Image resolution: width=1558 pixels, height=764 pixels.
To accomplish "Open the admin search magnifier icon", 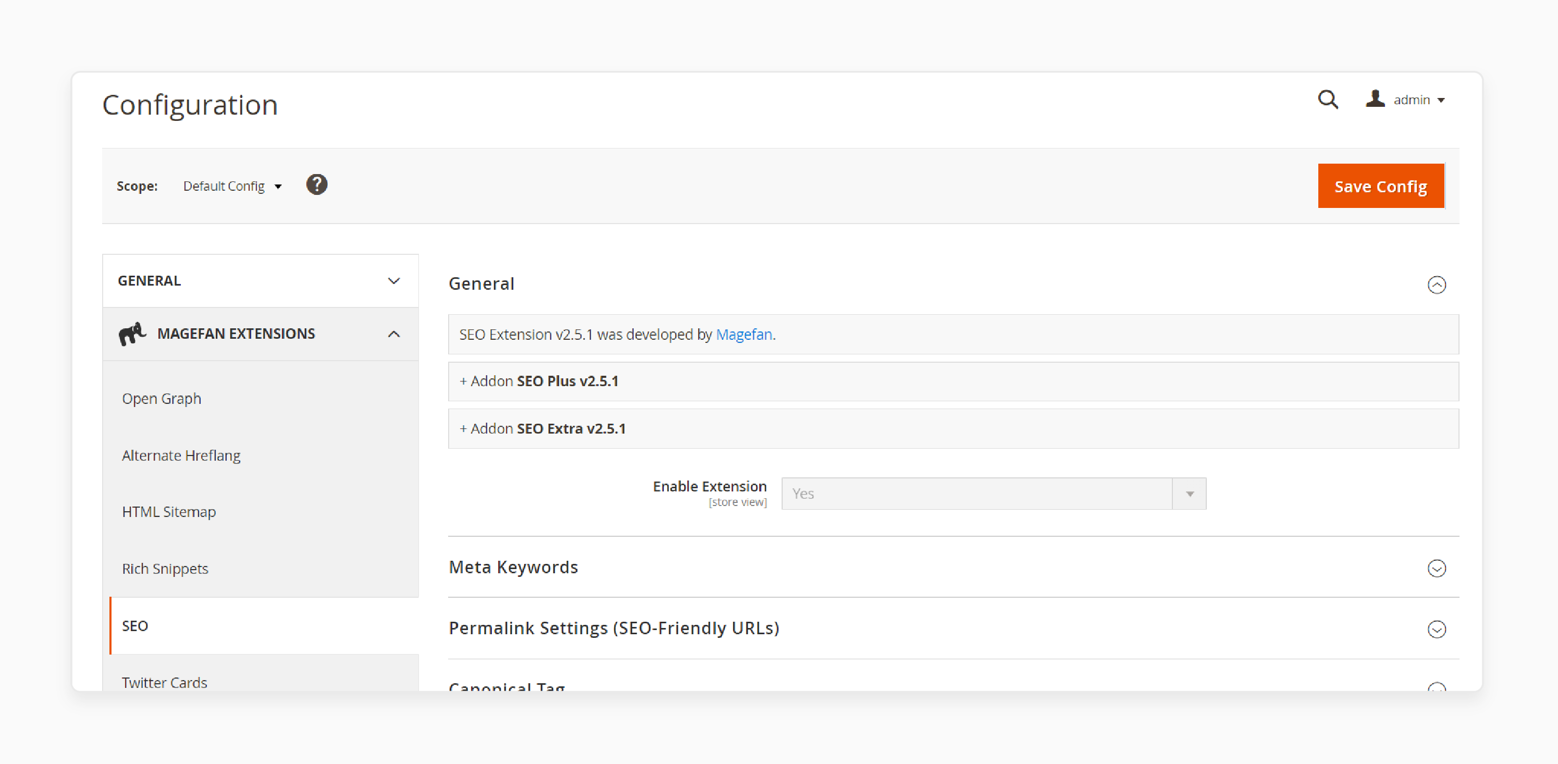I will 1328,99.
